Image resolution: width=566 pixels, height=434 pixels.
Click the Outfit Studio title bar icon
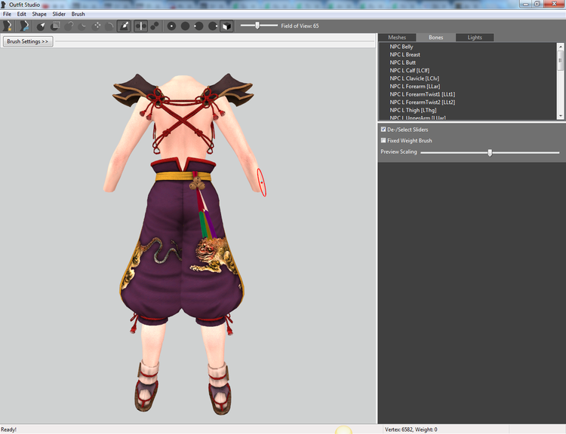pyautogui.click(x=4, y=5)
